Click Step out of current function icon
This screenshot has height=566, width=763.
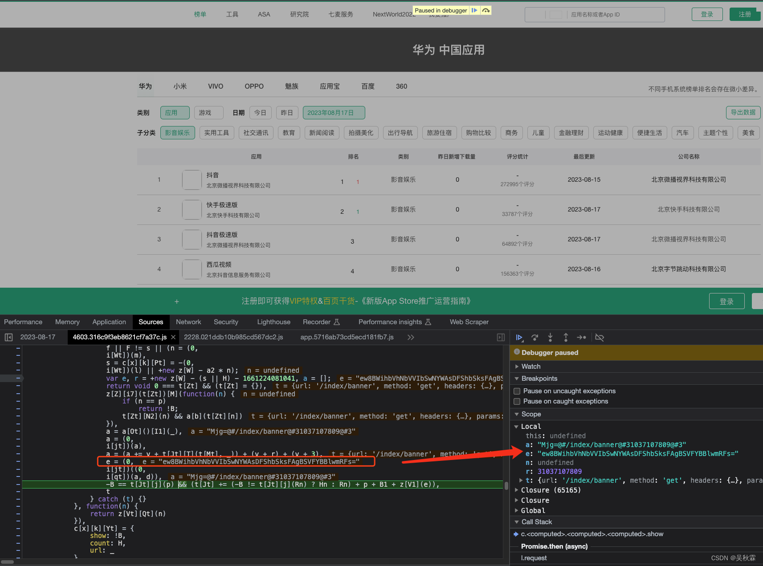click(x=566, y=338)
